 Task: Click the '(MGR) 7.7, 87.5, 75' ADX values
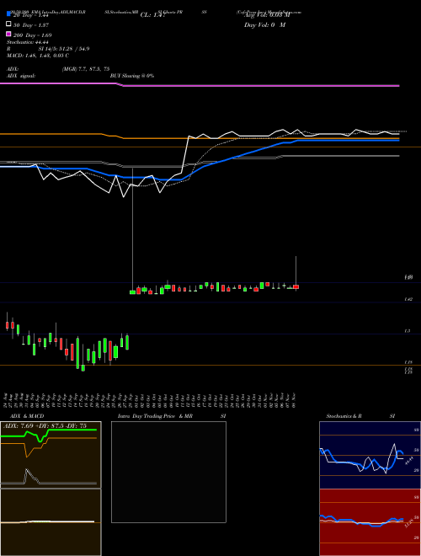point(86,69)
